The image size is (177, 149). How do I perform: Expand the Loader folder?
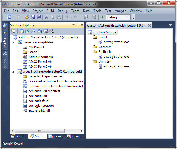click(x=19, y=52)
